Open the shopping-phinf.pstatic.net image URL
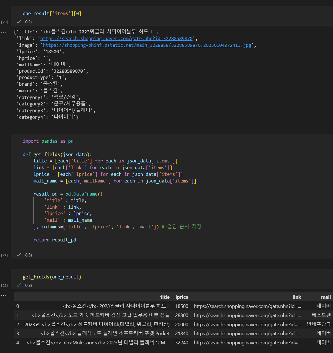The image size is (333, 353). tap(147, 45)
